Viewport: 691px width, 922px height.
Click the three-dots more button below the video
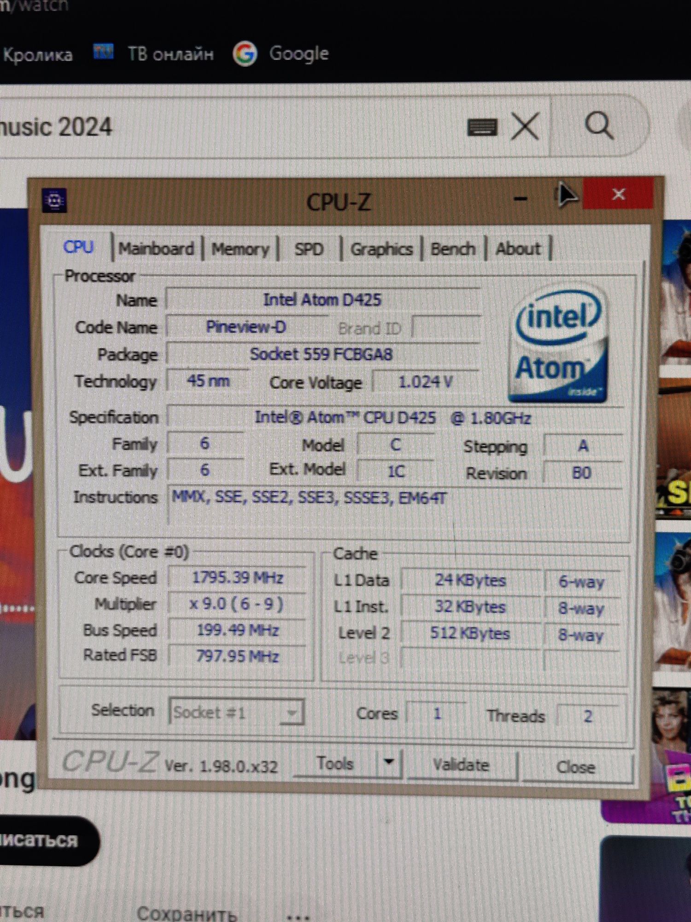pos(298,916)
